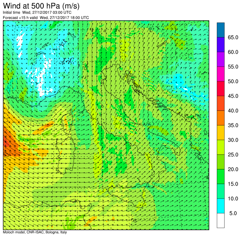Click the 'Forecast +15 h valid' line
The height and width of the screenshot is (237, 241).
pos(46,18)
